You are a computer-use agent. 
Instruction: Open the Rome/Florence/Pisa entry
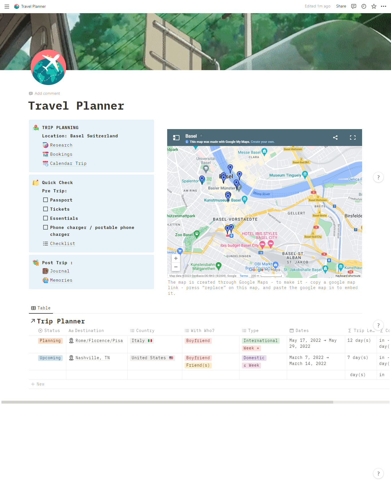[x=99, y=341]
